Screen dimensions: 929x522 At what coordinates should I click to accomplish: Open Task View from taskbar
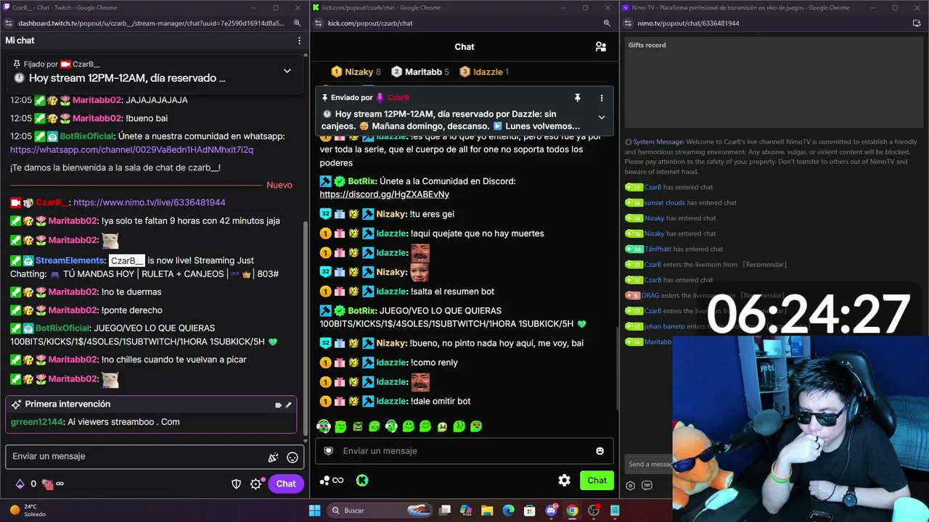(x=445, y=510)
